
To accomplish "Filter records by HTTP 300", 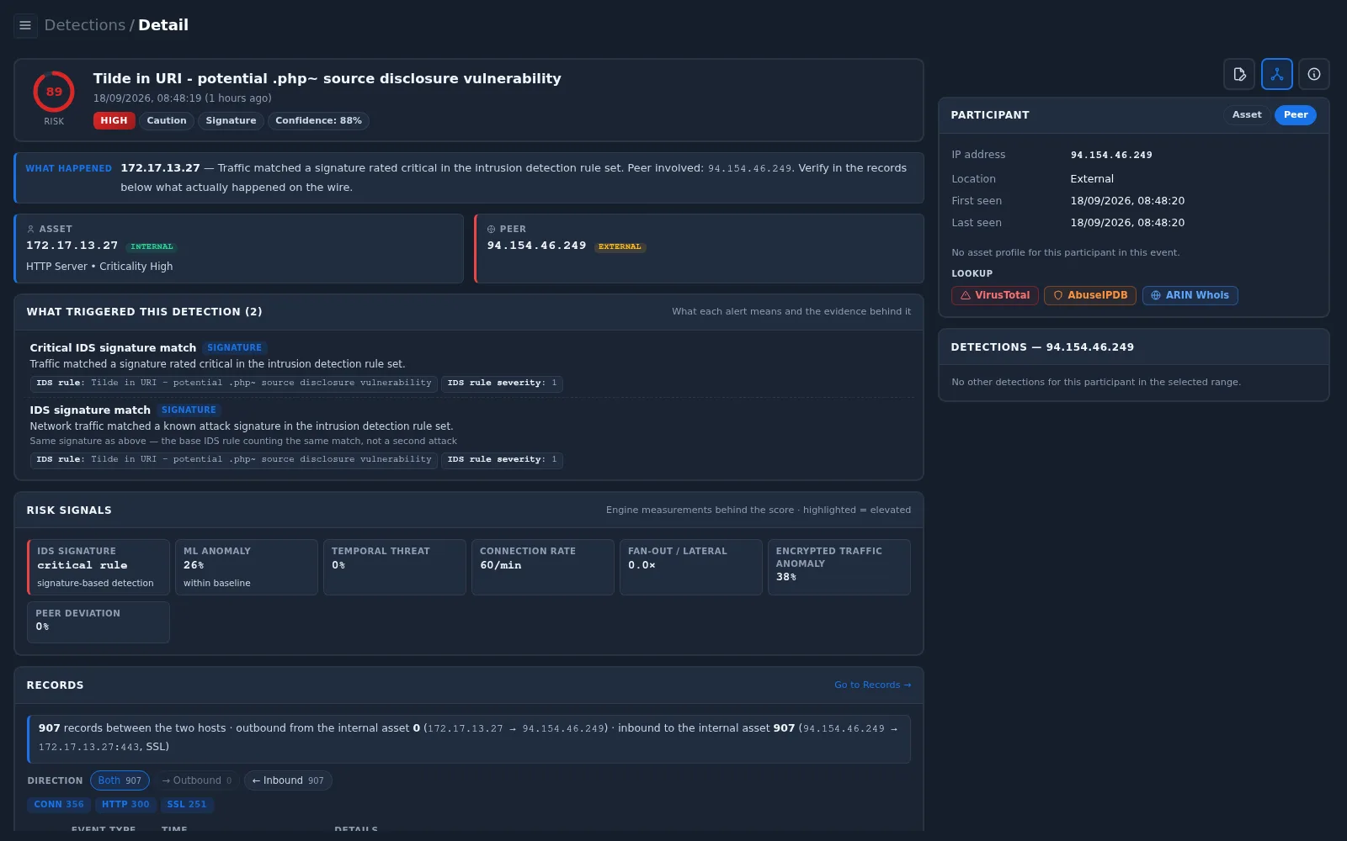I will 125,805.
